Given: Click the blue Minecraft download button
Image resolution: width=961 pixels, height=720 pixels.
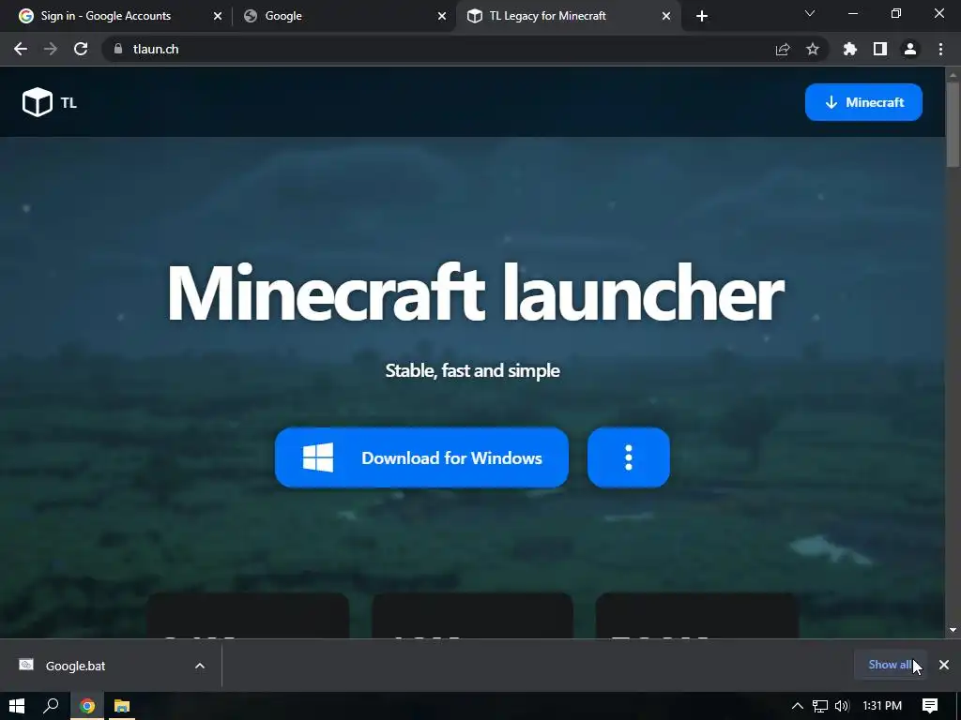Looking at the screenshot, I should tap(863, 102).
